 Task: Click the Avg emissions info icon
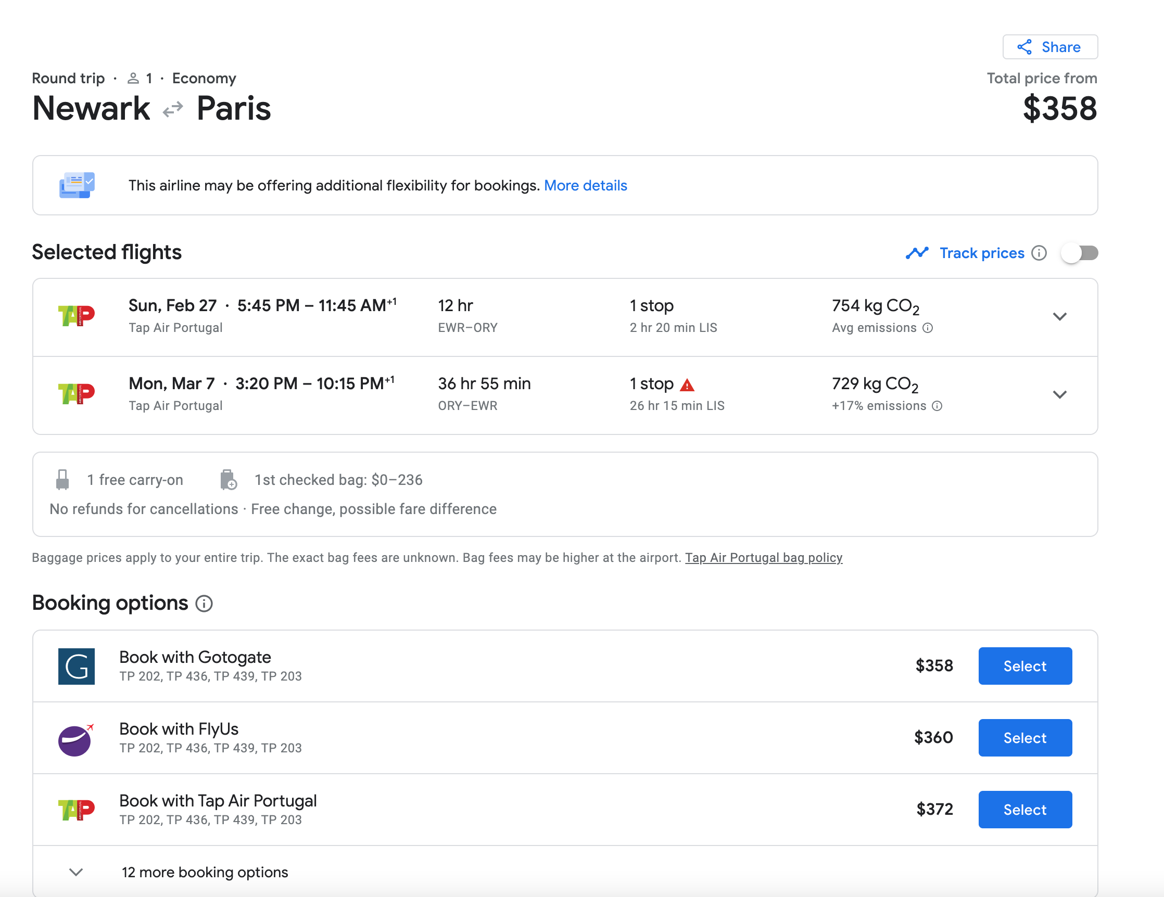coord(927,328)
